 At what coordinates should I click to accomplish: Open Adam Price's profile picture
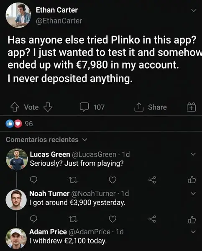click(x=16, y=238)
